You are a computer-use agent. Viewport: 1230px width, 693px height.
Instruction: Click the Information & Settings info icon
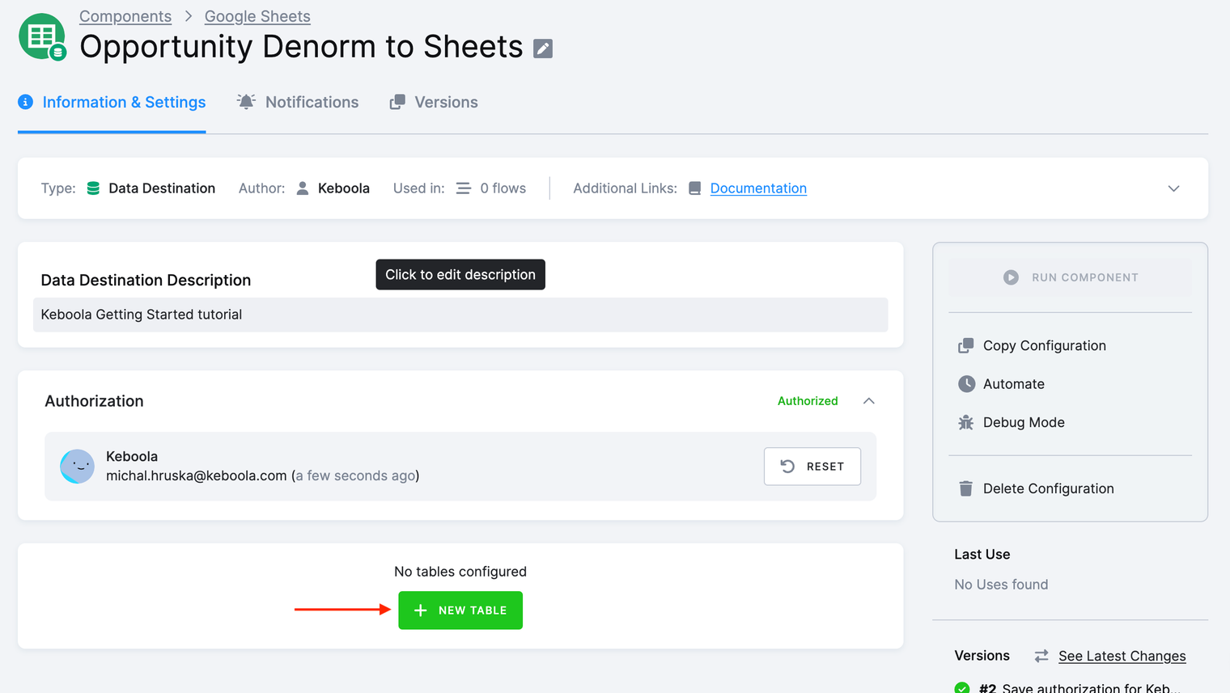pyautogui.click(x=26, y=102)
